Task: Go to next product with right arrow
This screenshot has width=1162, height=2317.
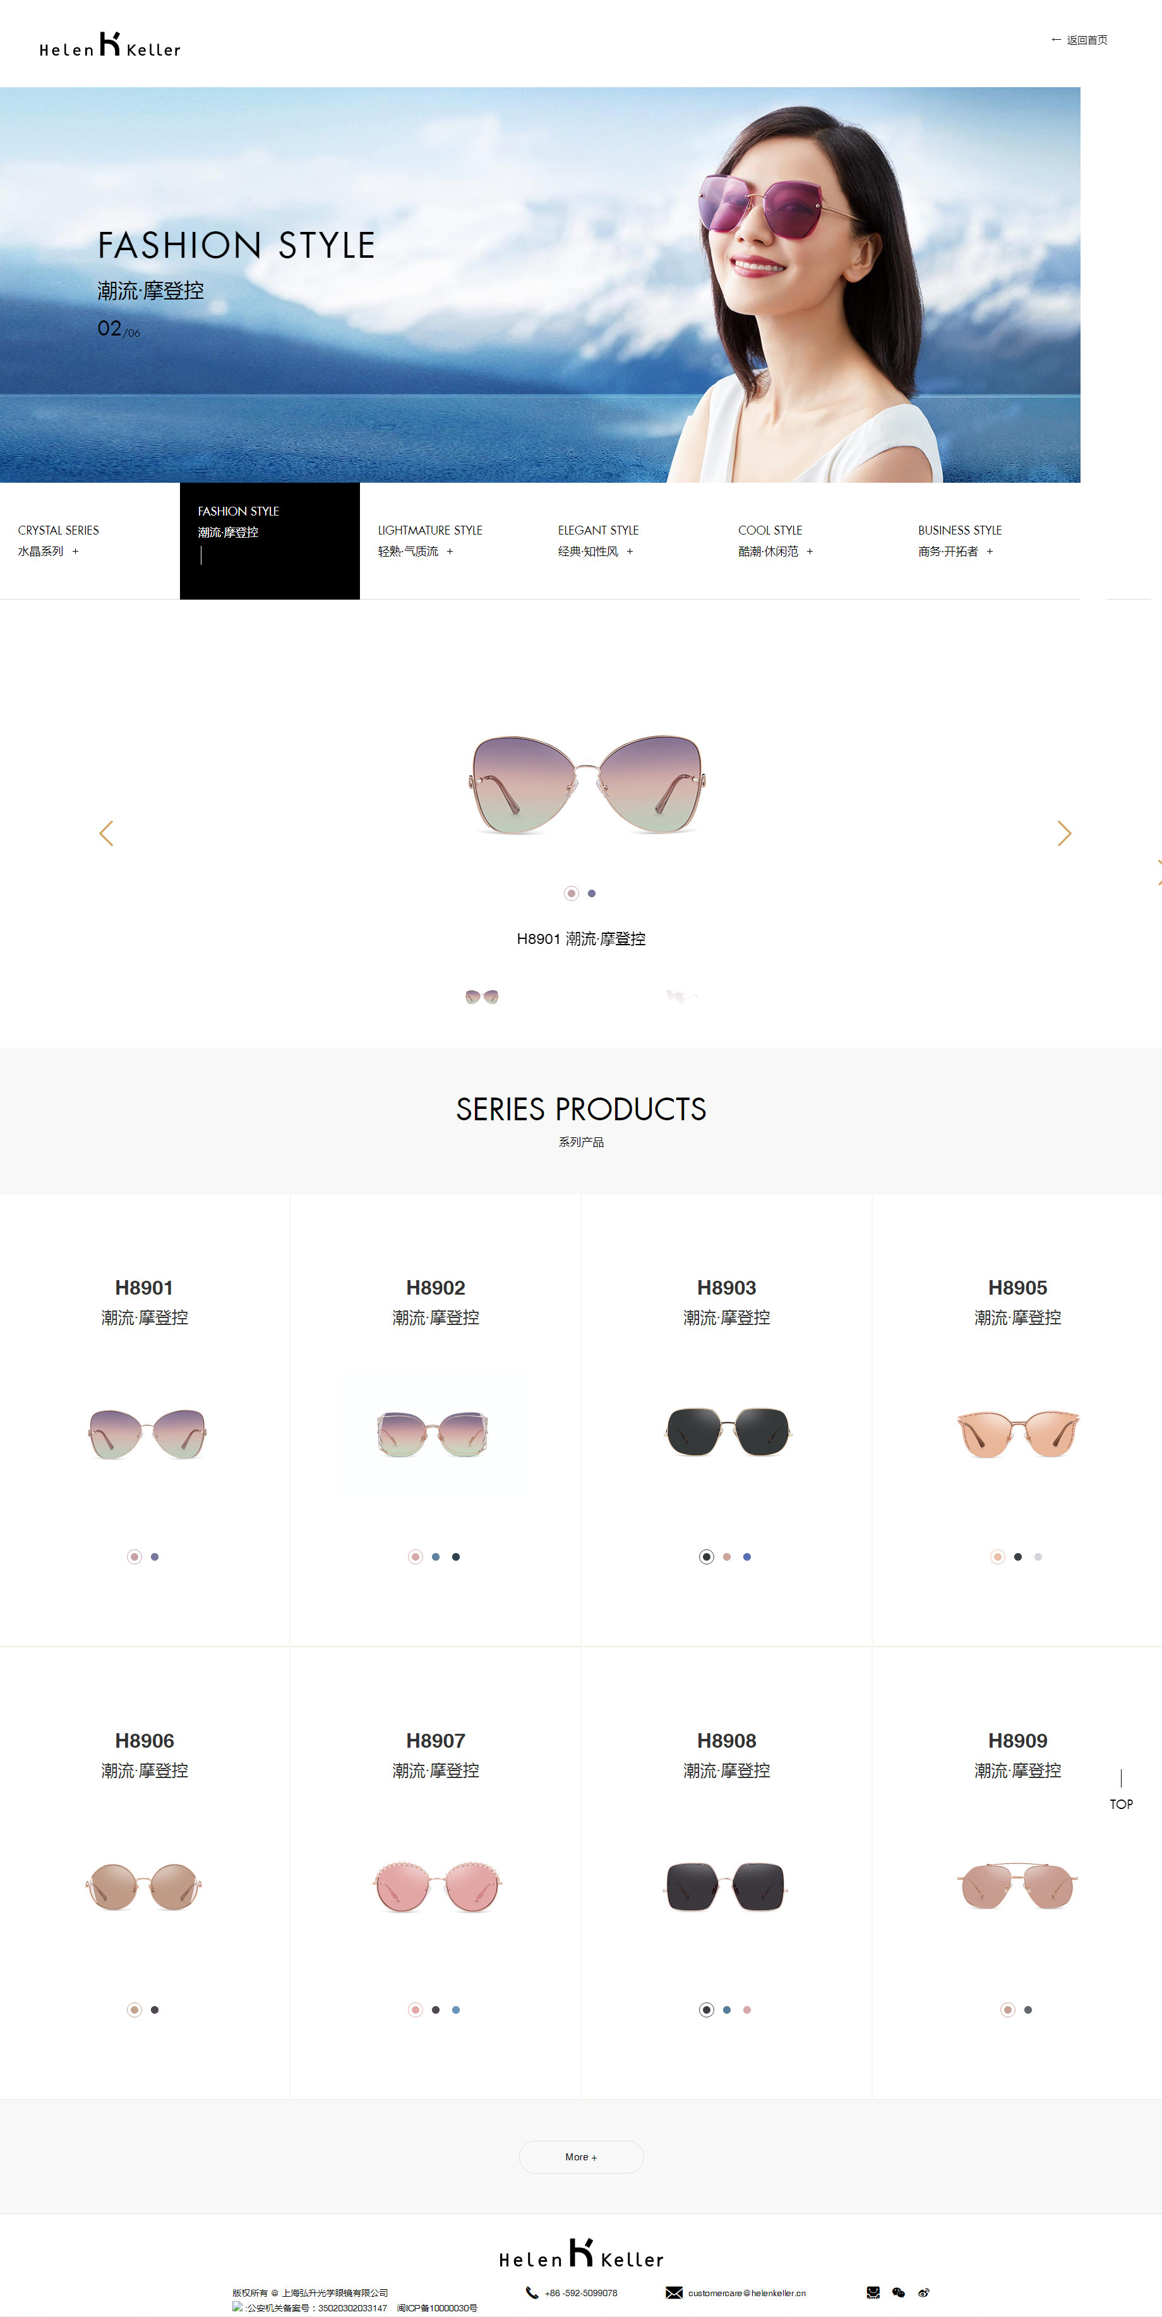Action: click(x=1064, y=833)
